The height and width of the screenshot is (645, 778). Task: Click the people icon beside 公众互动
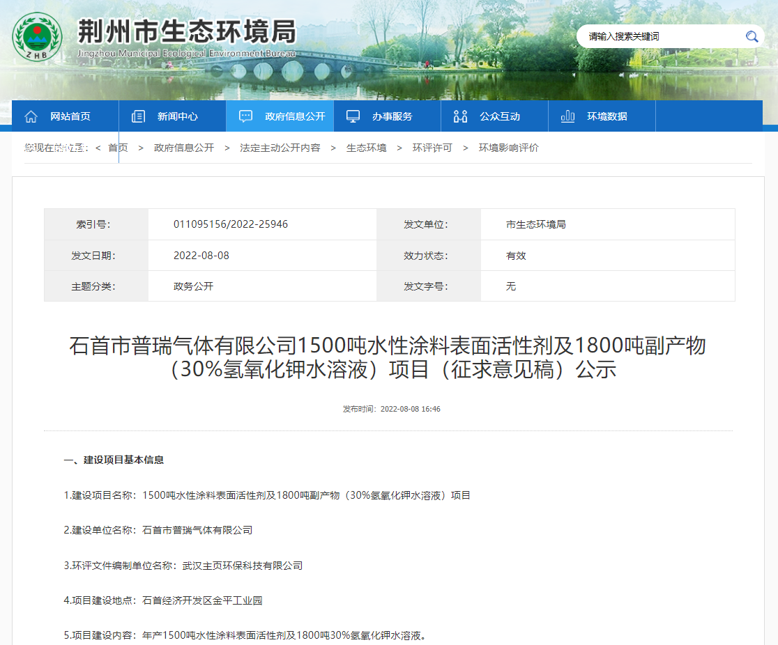coord(460,116)
